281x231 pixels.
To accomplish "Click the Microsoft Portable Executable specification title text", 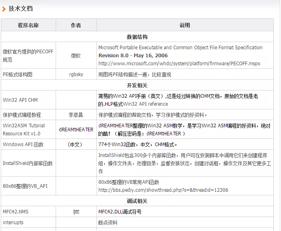I will [x=180, y=48].
